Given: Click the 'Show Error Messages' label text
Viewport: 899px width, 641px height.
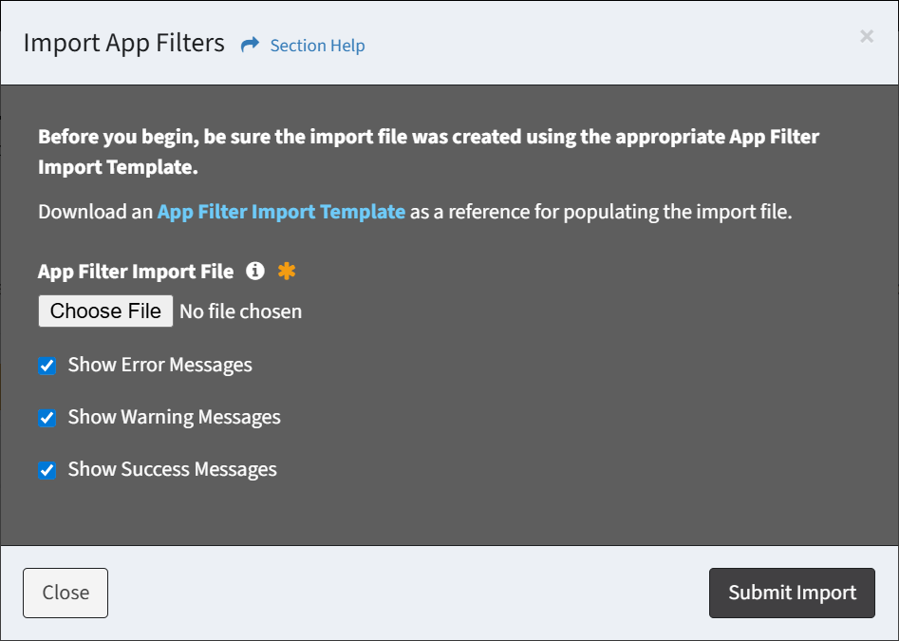Looking at the screenshot, I should coord(159,365).
